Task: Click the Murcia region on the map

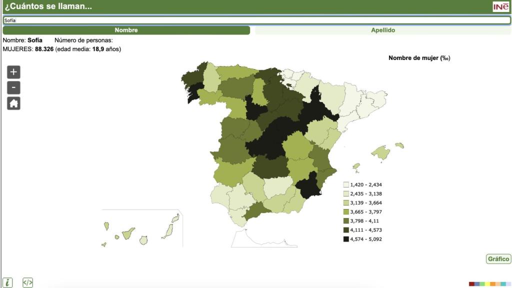Action: (308, 185)
